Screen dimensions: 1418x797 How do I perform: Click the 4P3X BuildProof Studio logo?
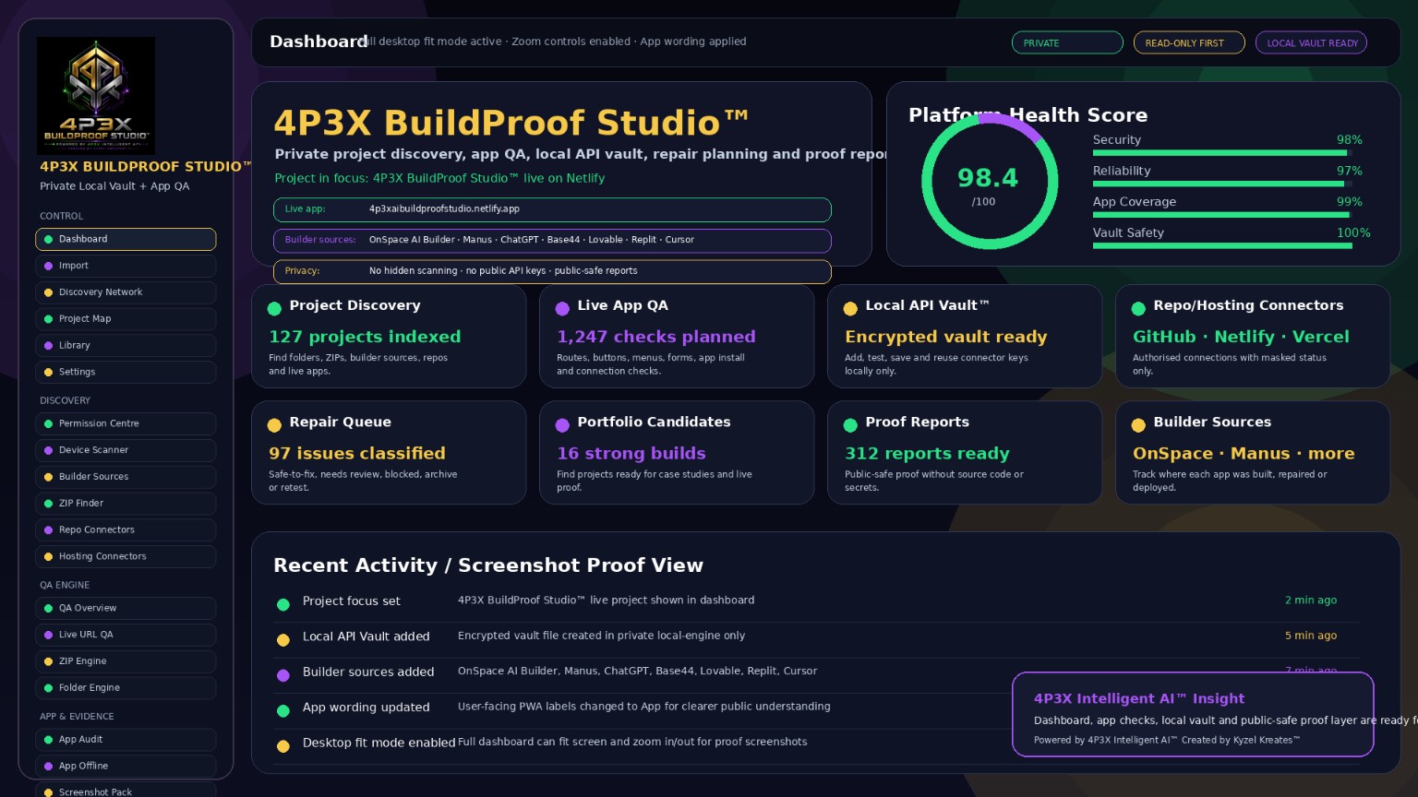click(x=96, y=96)
